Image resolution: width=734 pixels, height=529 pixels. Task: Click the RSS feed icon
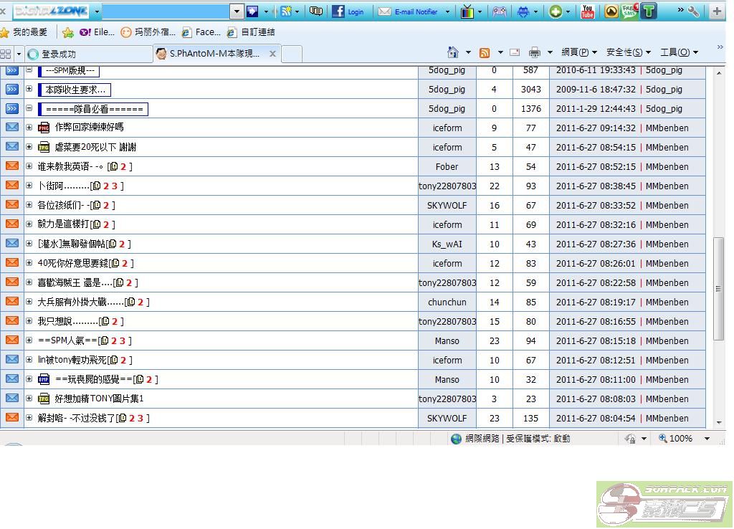(x=485, y=52)
